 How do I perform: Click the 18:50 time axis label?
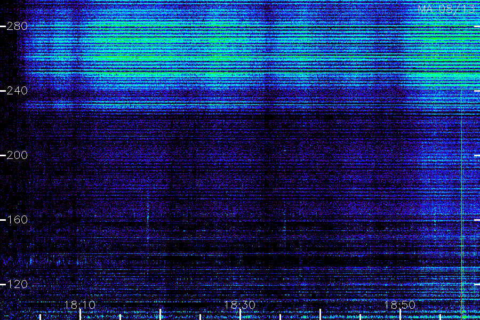tap(399, 305)
